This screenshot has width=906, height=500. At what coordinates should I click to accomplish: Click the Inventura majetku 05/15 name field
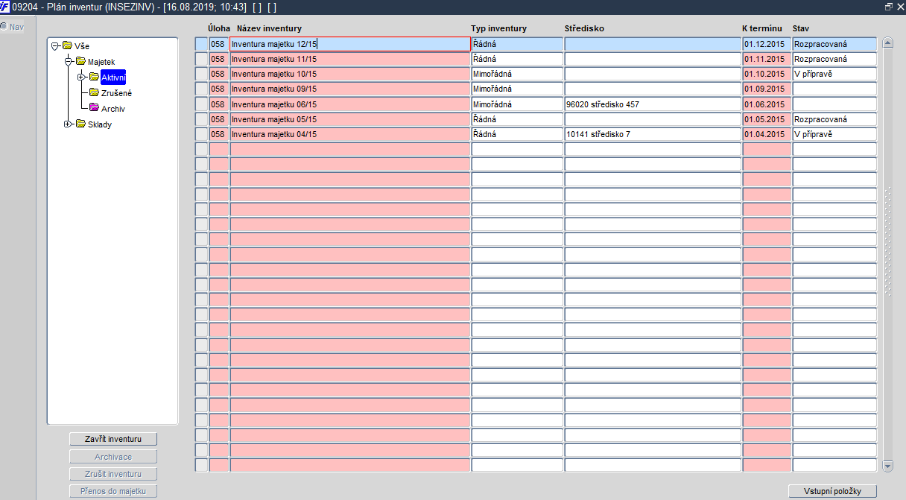(x=350, y=118)
